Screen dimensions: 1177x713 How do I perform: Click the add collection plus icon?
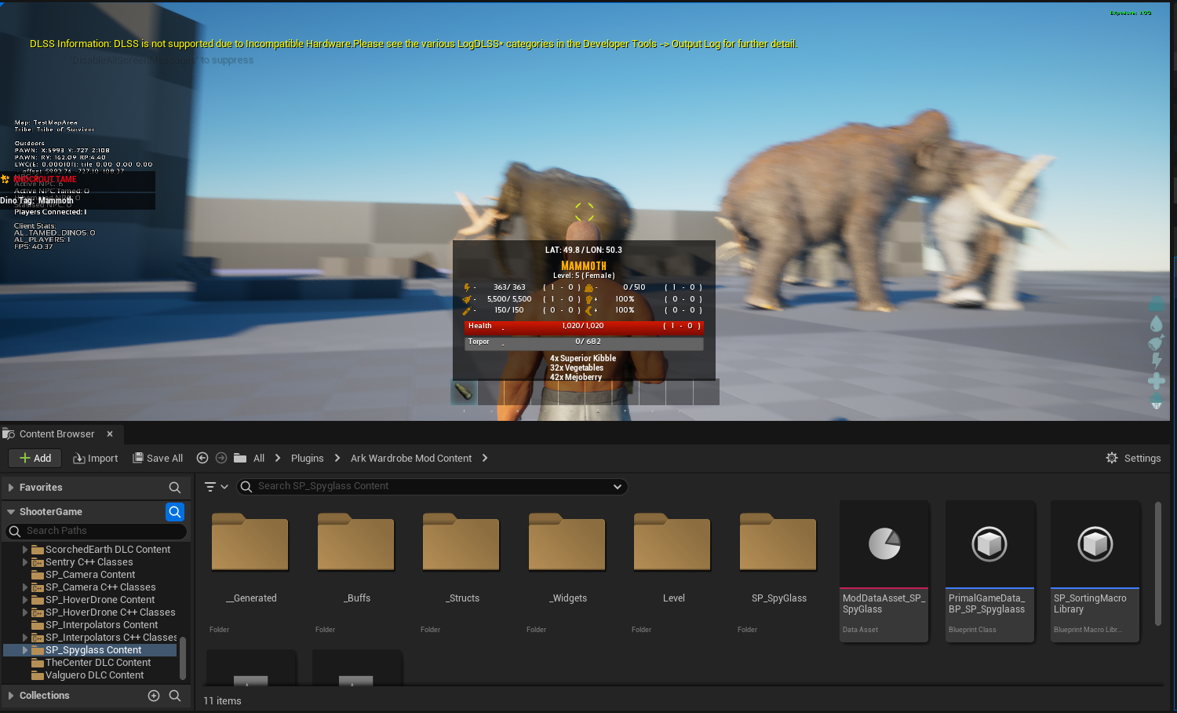(x=154, y=696)
